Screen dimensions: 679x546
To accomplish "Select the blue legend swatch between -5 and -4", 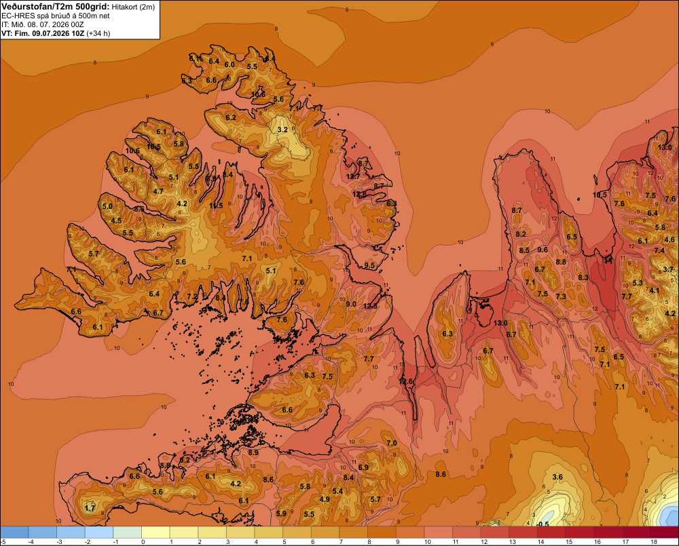I will (14, 532).
